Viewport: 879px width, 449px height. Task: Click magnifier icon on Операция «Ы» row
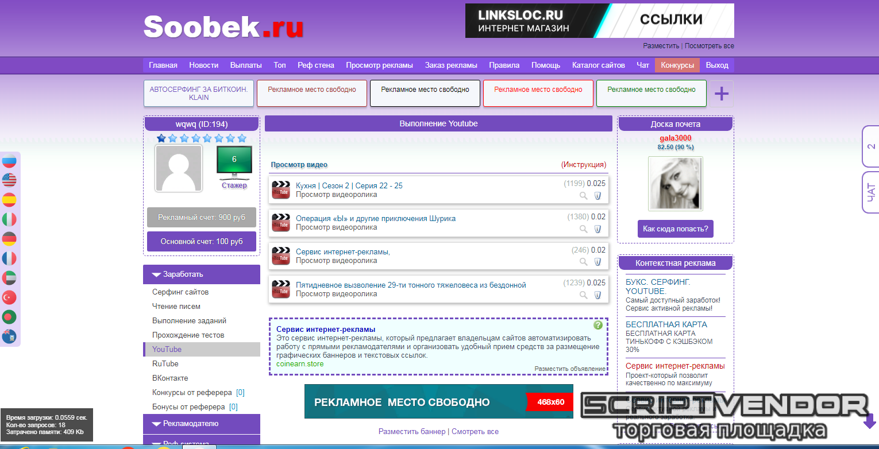coord(584,229)
